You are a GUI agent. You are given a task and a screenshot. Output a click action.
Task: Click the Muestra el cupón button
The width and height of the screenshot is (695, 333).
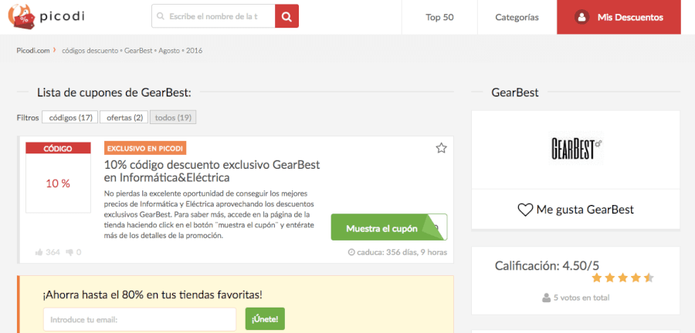point(388,227)
